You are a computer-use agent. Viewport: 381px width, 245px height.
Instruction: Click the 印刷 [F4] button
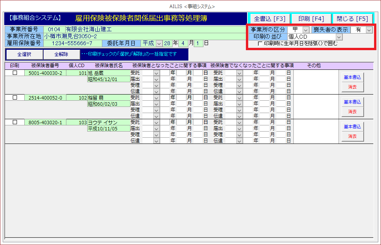311,19
